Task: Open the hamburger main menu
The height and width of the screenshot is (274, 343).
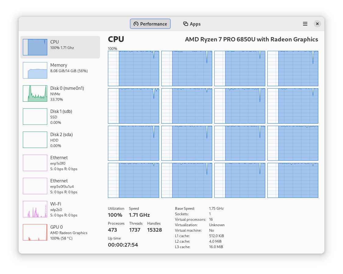Action: tap(305, 24)
